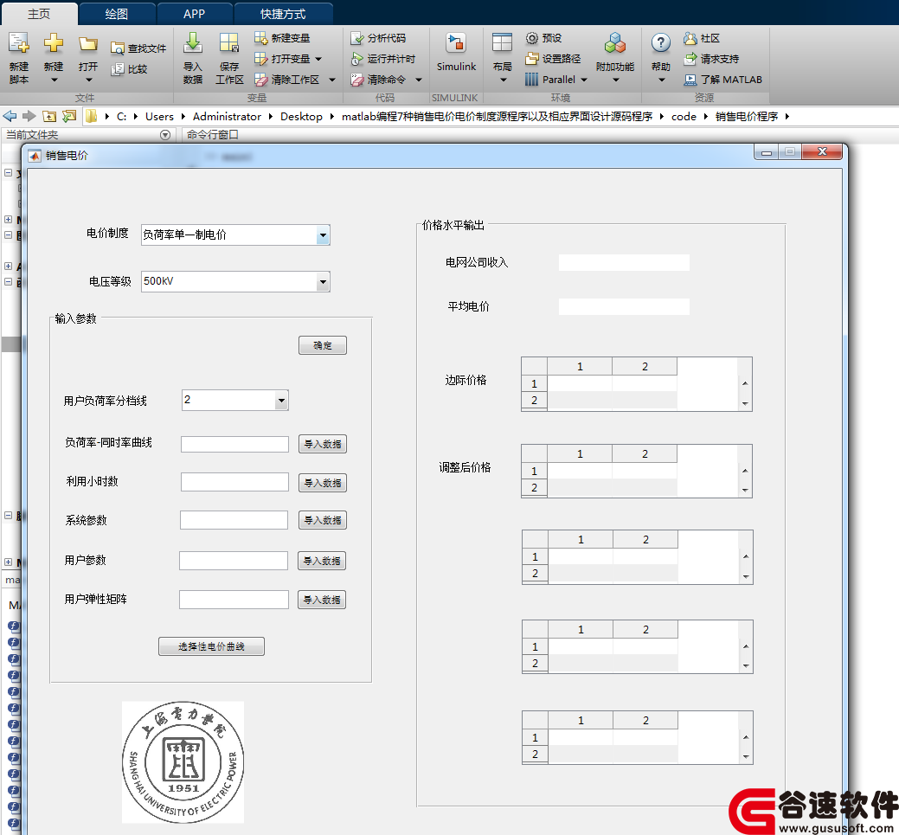Click 导入数据 for 利用小时数
899x835 pixels.
pyautogui.click(x=322, y=483)
